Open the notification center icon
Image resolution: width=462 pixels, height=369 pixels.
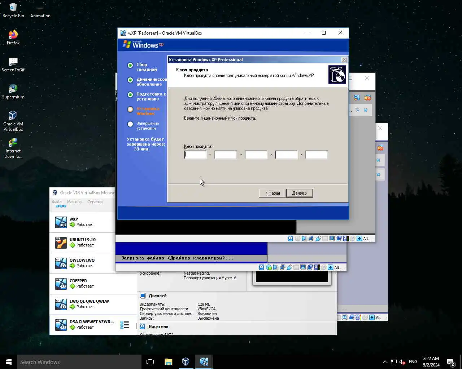[x=450, y=362]
